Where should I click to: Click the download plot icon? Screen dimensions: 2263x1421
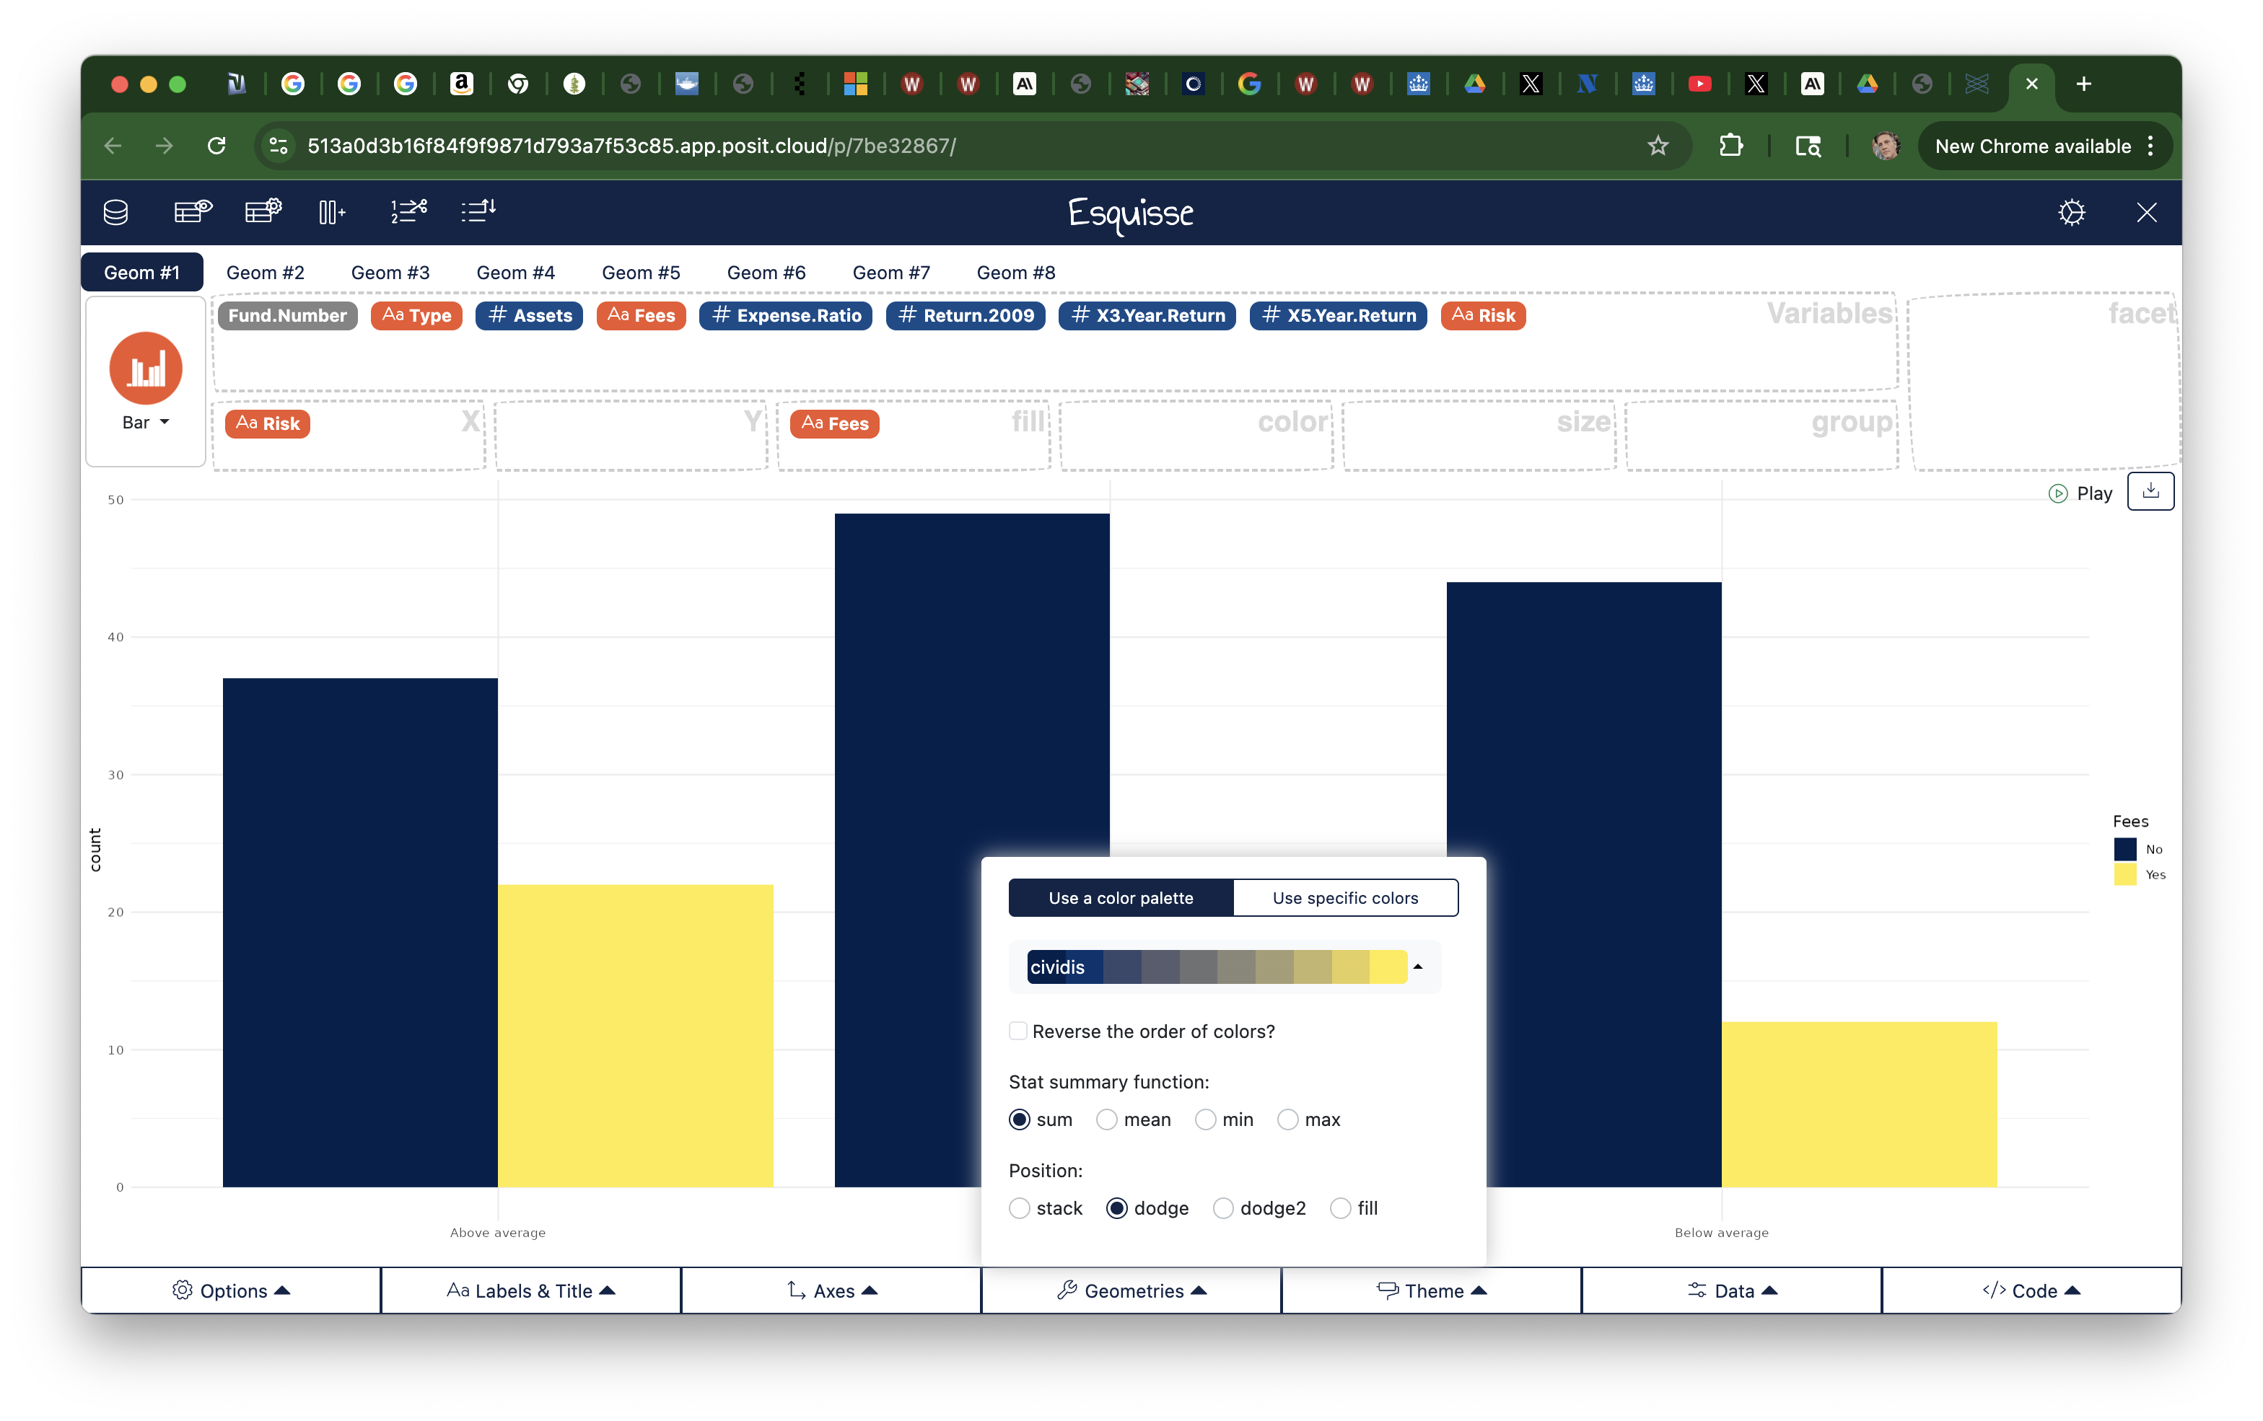pyautogui.click(x=2150, y=491)
